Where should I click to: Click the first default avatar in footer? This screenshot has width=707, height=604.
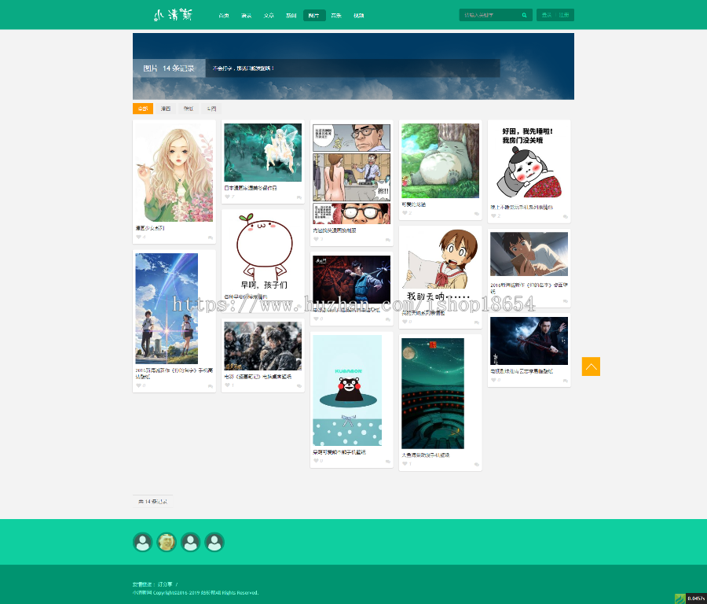click(142, 542)
